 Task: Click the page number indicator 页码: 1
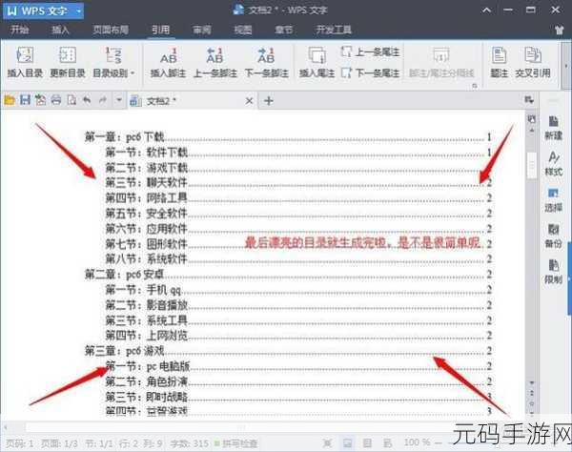pos(20,443)
